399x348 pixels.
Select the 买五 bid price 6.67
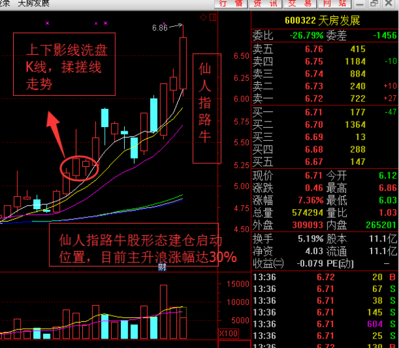coord(314,162)
